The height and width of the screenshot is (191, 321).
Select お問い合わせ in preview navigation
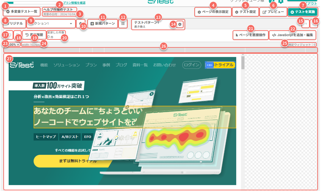tap(164, 65)
